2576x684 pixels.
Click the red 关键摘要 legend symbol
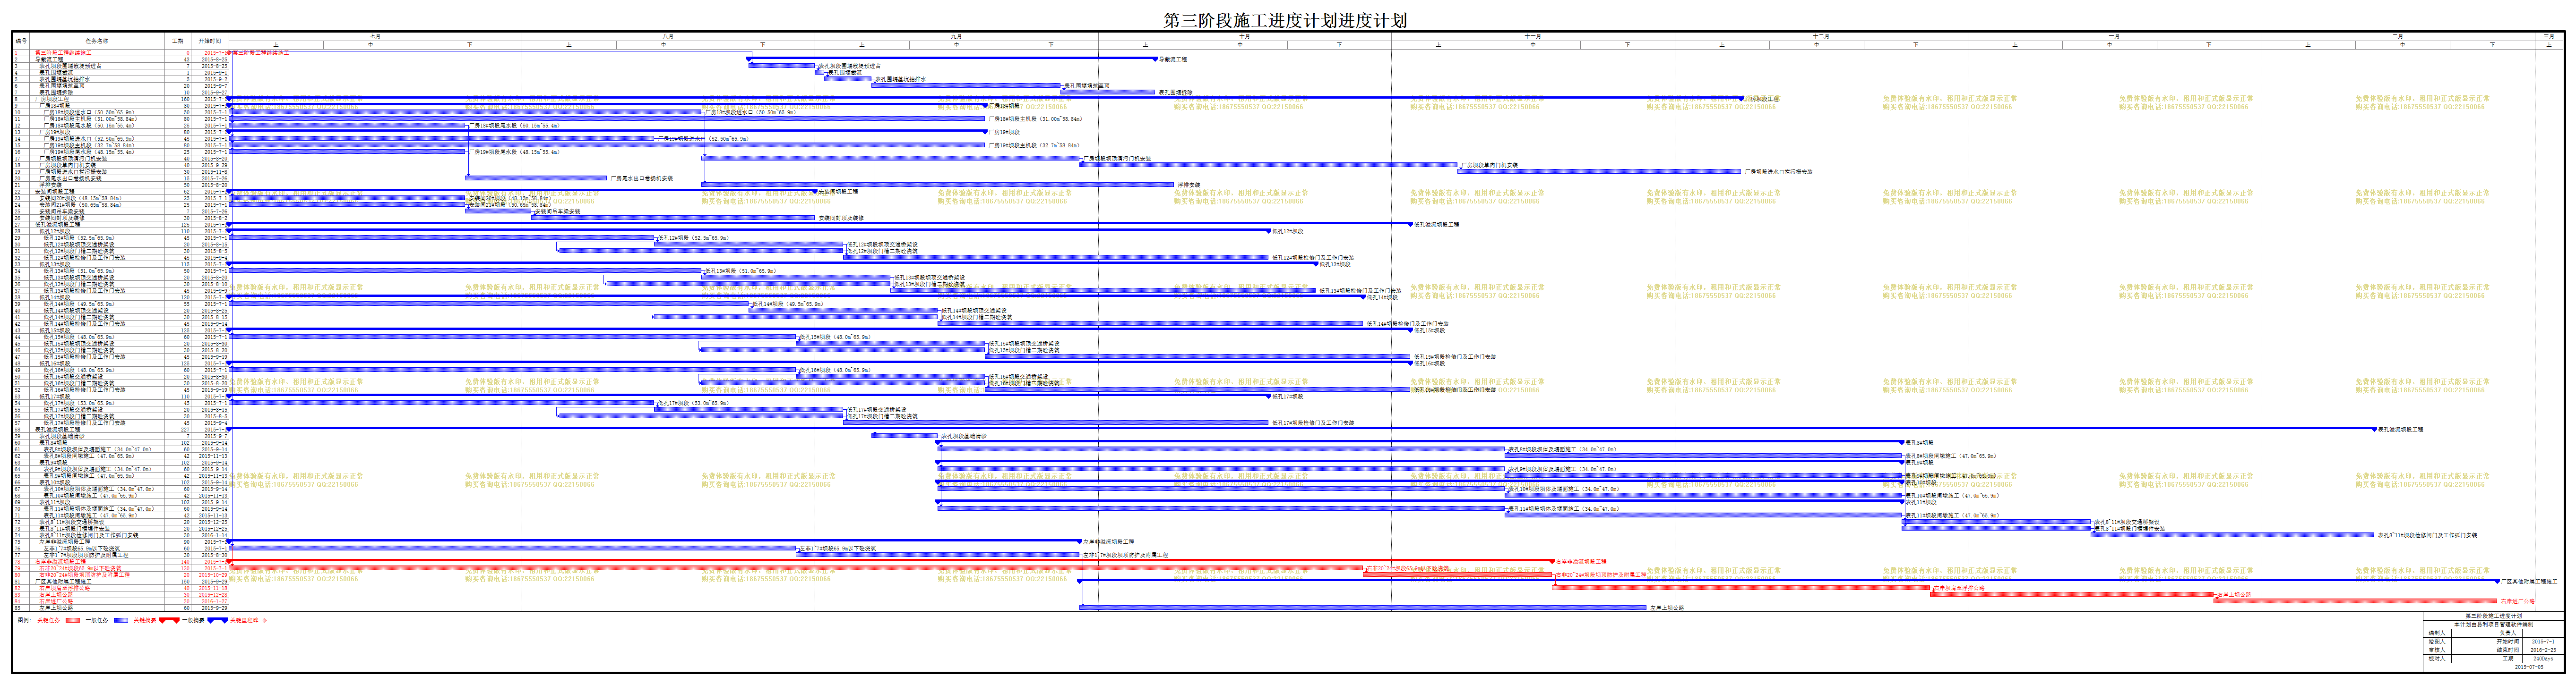coord(169,620)
